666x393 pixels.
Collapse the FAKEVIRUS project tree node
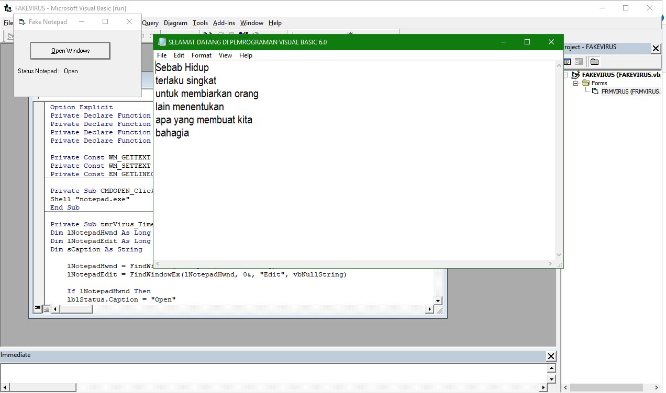click(x=567, y=75)
